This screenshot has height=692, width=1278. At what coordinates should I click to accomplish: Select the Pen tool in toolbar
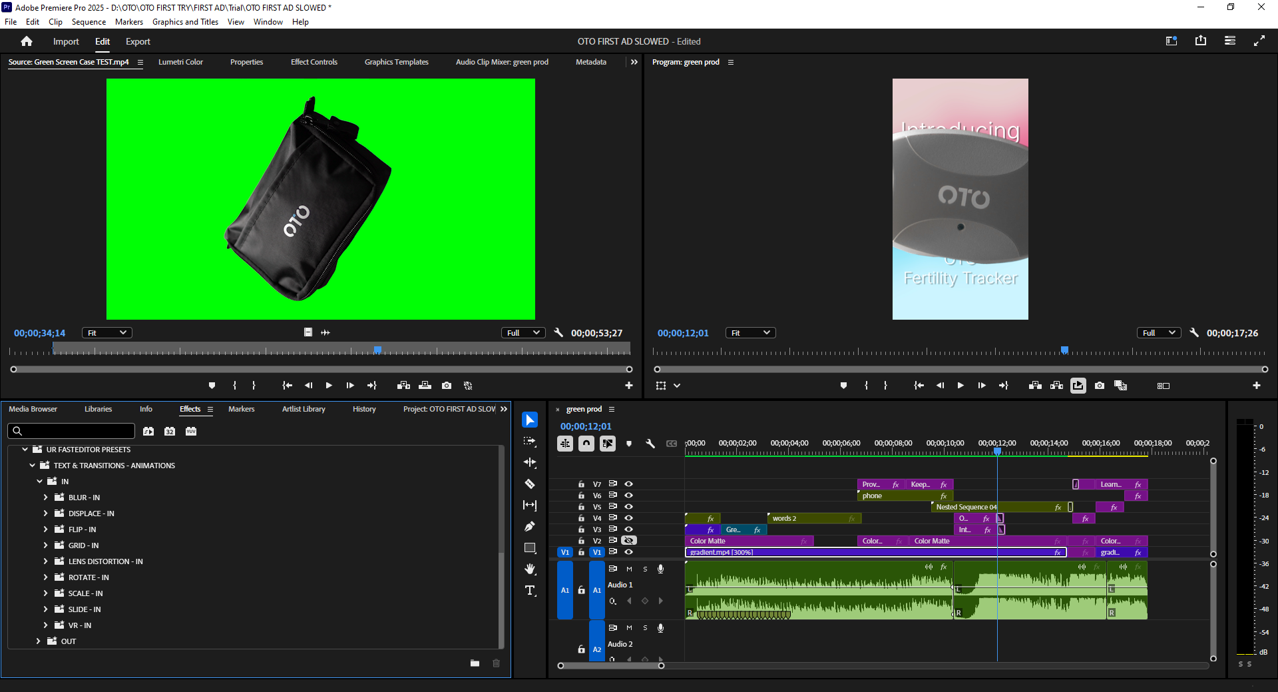click(x=530, y=527)
